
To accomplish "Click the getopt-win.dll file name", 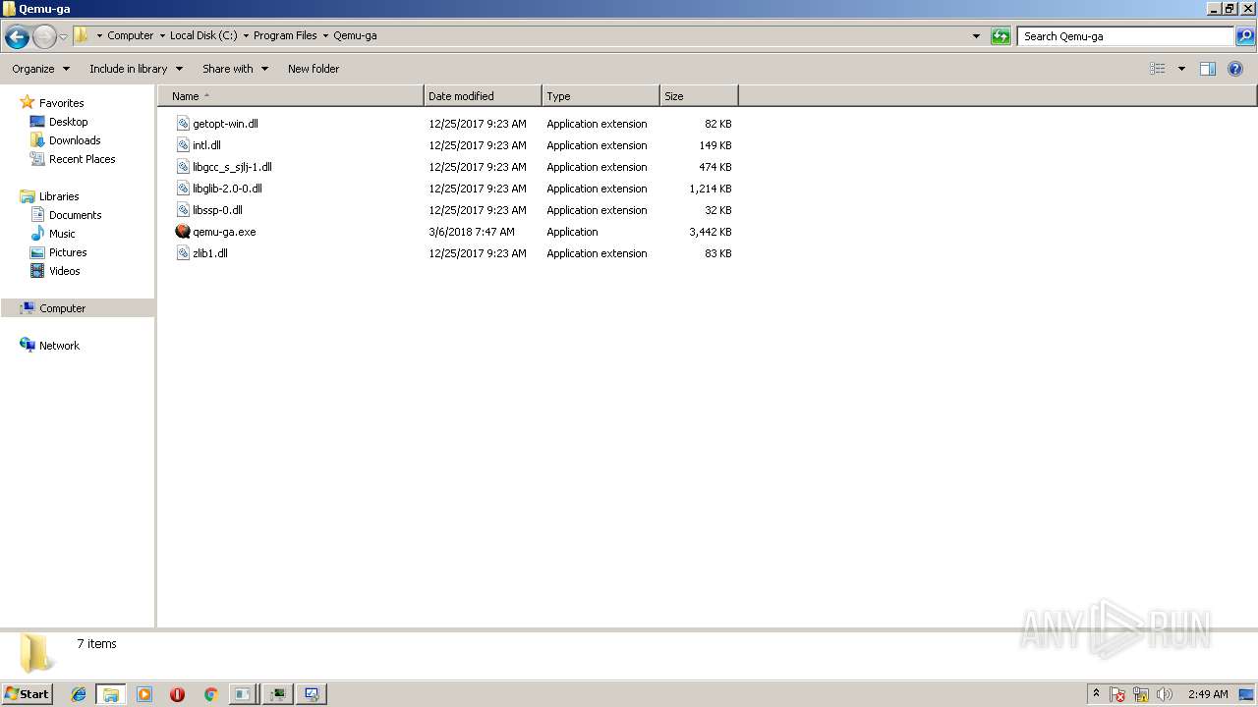I will point(225,124).
